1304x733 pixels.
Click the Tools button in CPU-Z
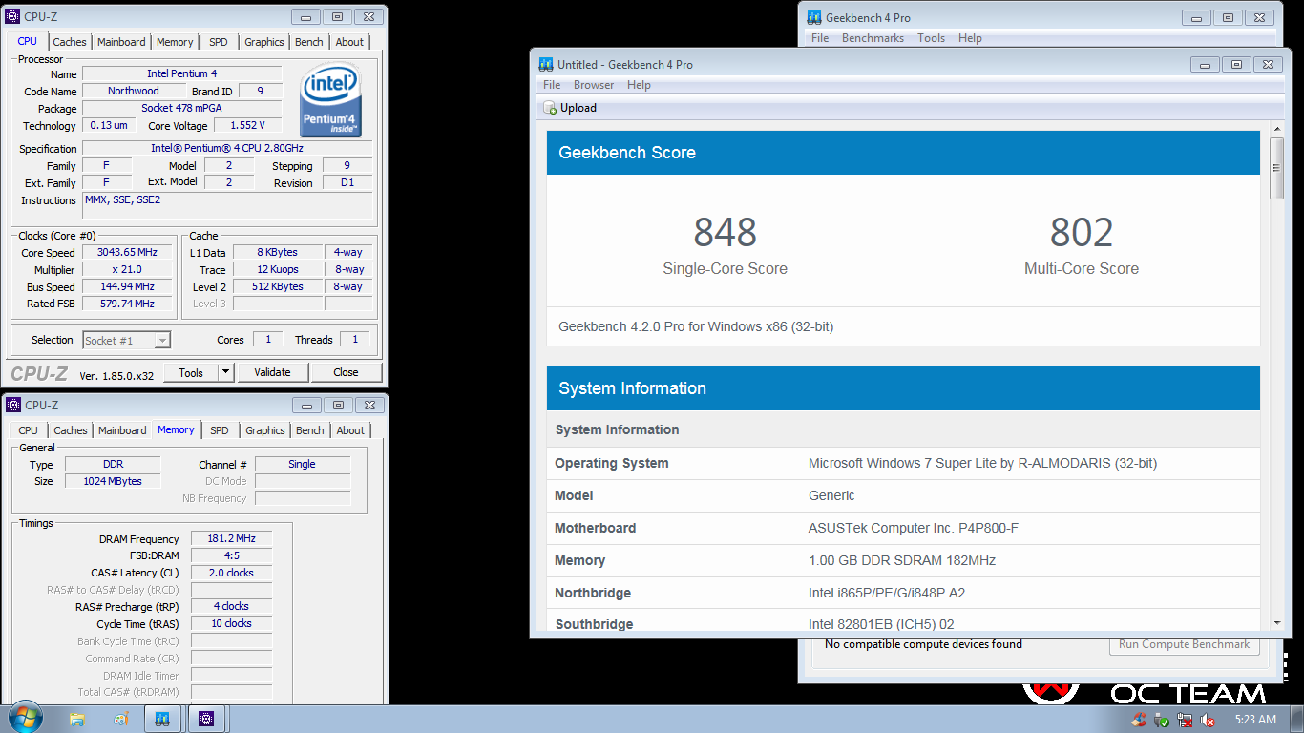coord(191,372)
